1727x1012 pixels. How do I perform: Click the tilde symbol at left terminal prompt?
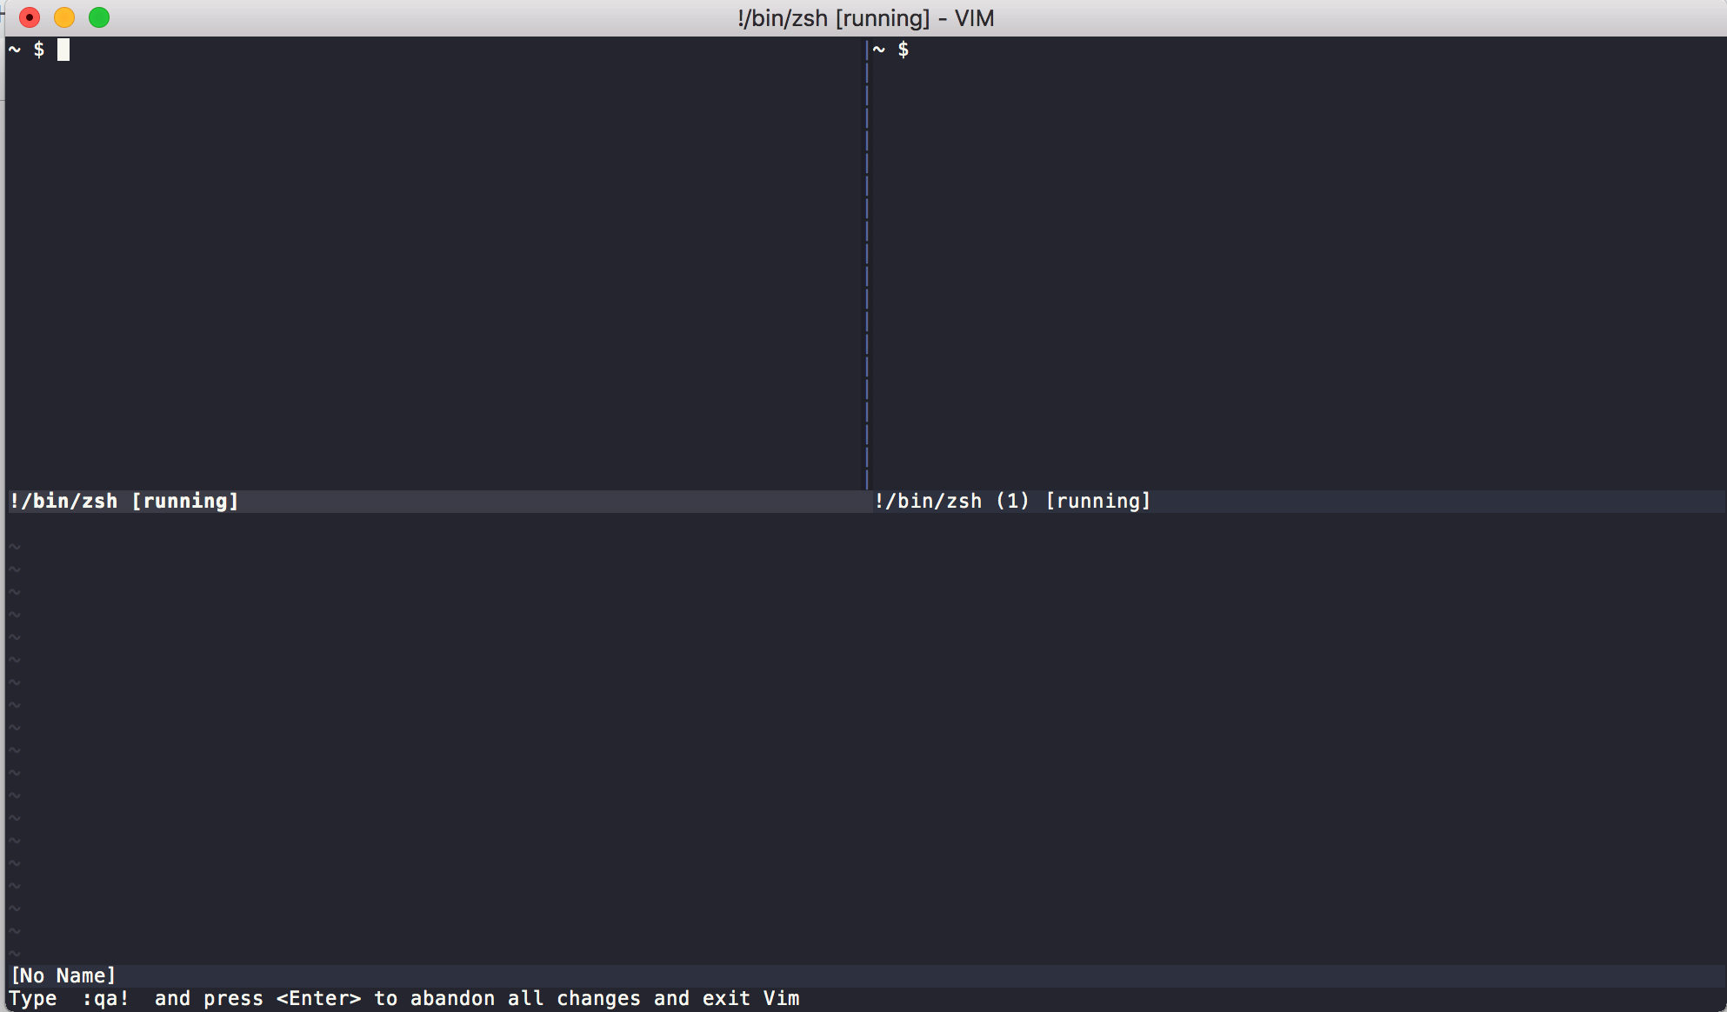click(x=13, y=50)
